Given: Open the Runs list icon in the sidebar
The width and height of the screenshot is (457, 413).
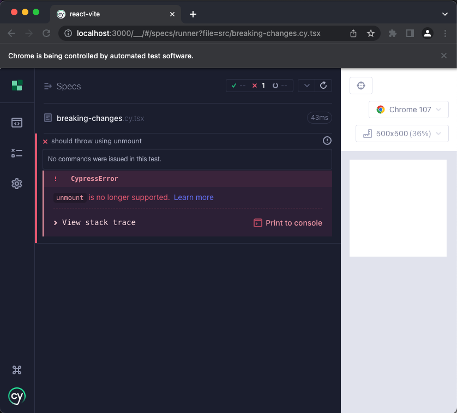Looking at the screenshot, I should [x=17, y=153].
